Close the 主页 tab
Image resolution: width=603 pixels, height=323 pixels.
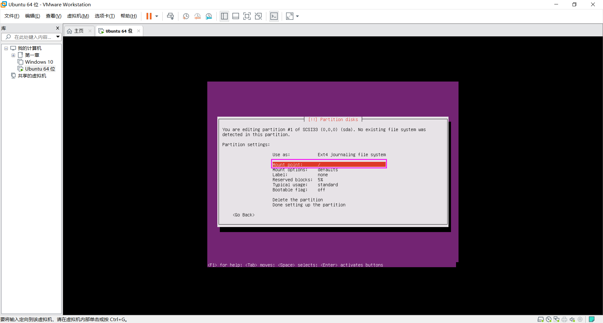(x=90, y=31)
